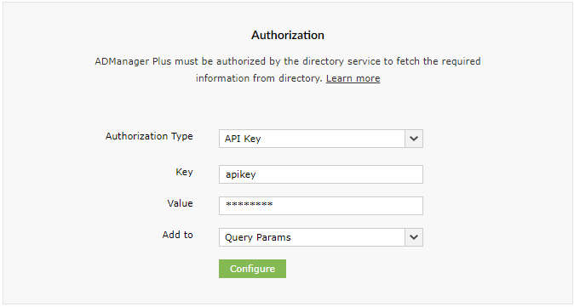574x307 pixels.
Task: Click the Authorization Type label
Action: point(149,136)
